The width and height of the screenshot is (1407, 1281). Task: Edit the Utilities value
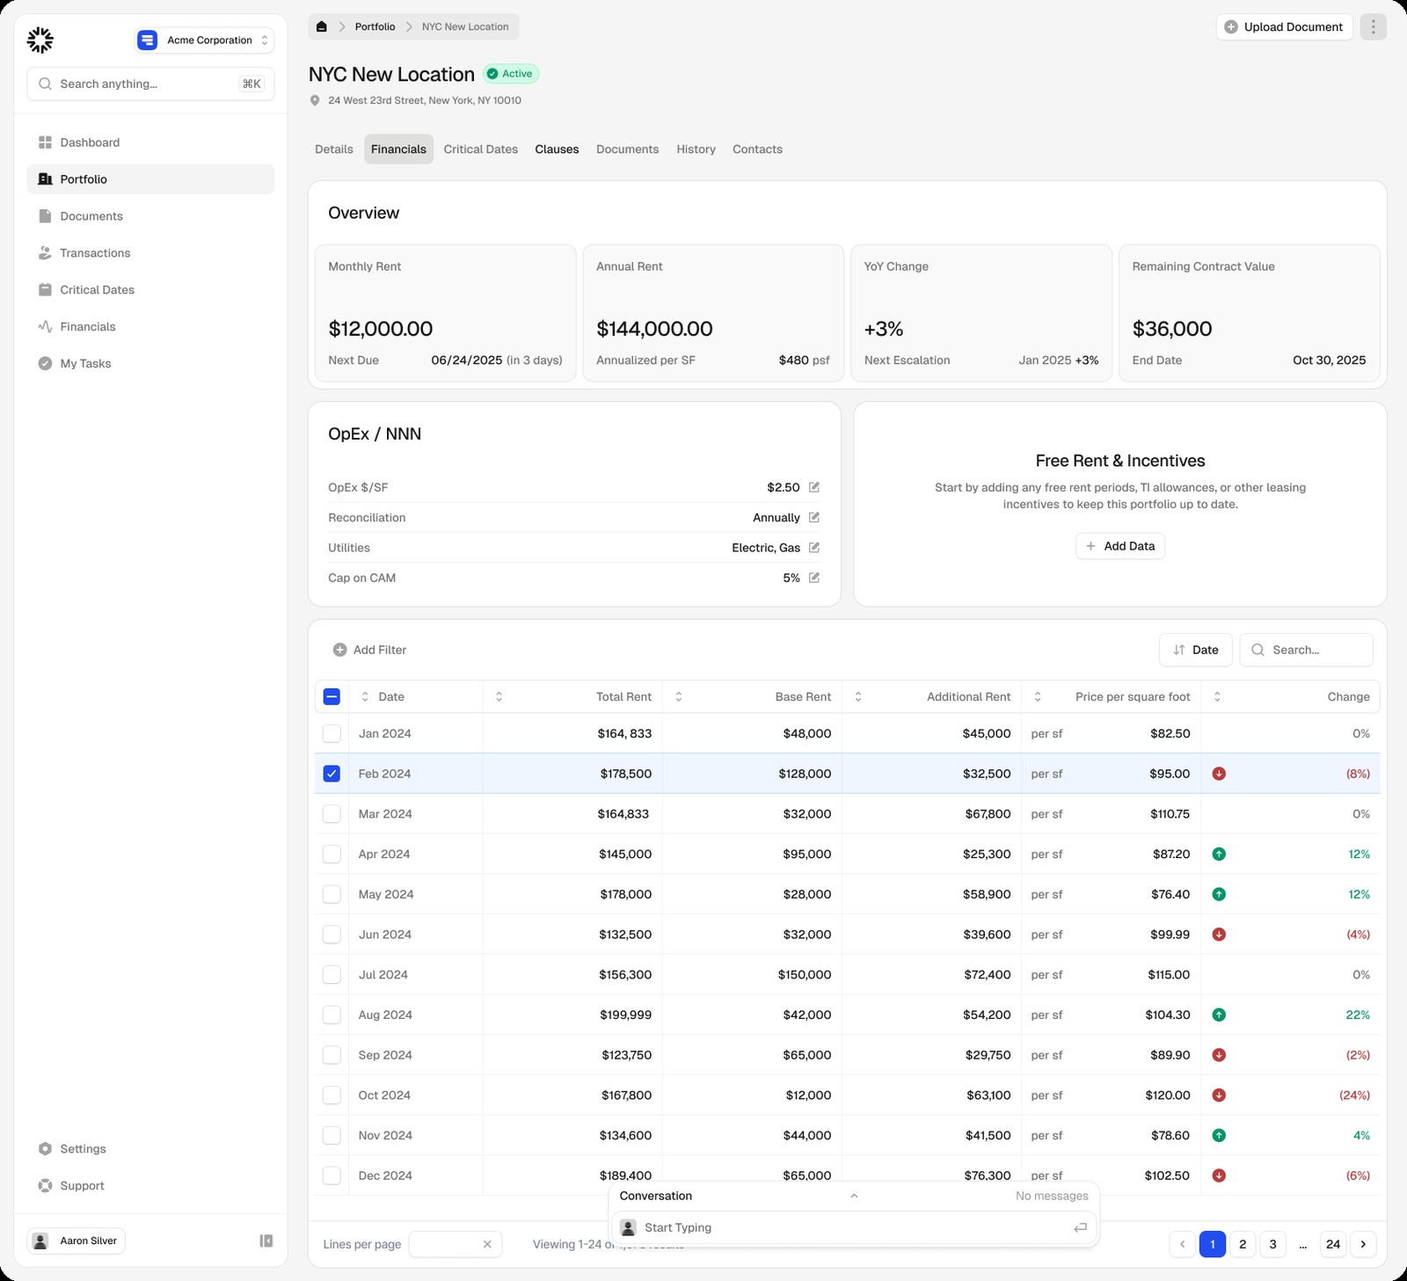tap(814, 547)
